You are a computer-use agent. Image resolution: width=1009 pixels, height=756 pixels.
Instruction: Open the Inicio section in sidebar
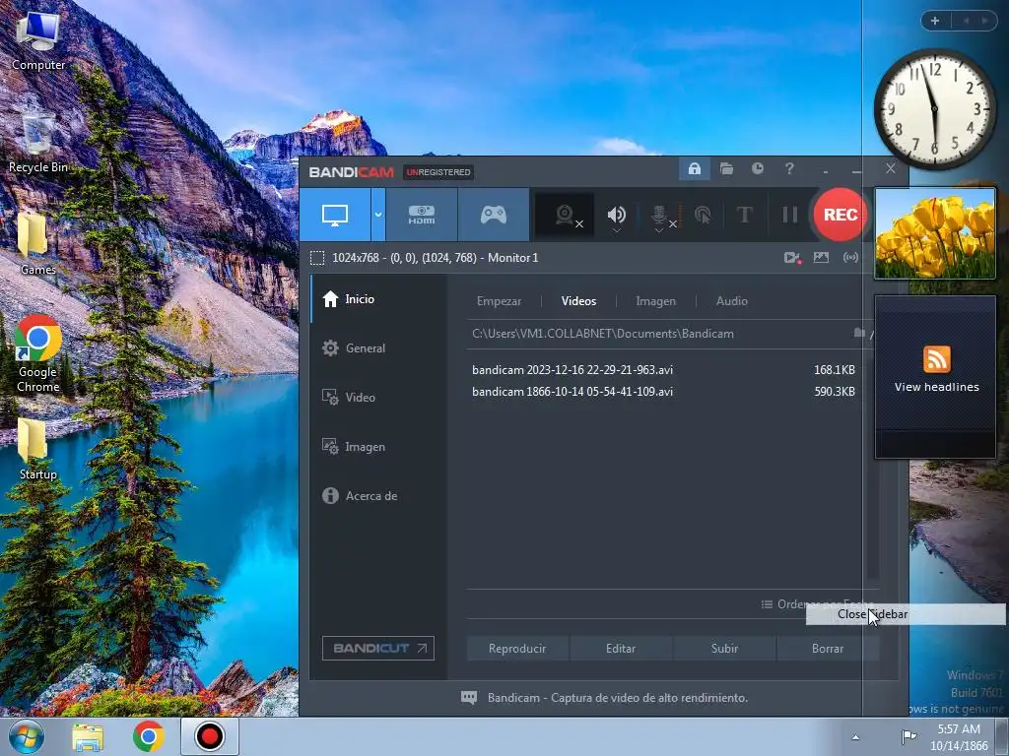pos(378,299)
